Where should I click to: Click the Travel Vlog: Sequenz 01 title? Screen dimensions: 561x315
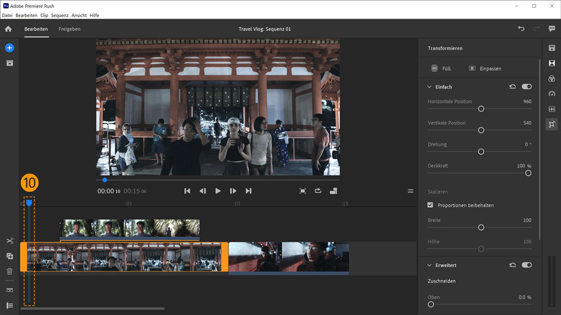pos(265,29)
